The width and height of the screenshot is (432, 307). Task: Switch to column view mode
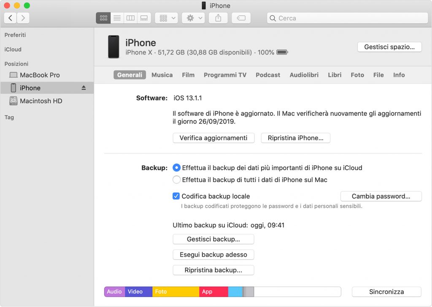pos(130,18)
